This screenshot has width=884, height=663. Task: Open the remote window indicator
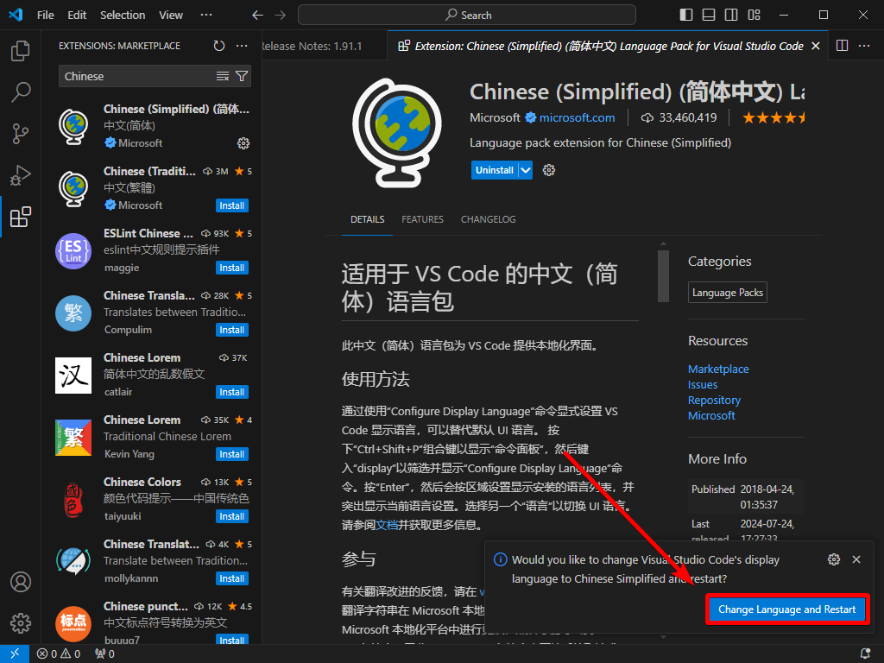tap(15, 654)
